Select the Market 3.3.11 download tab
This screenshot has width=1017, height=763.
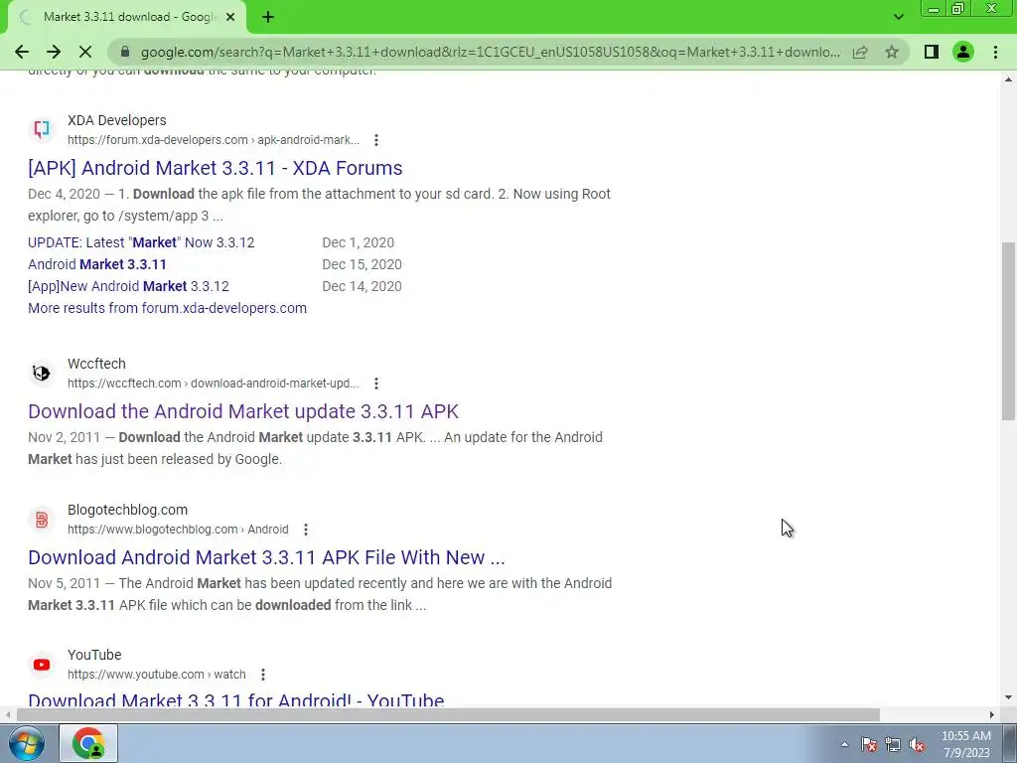(x=127, y=17)
